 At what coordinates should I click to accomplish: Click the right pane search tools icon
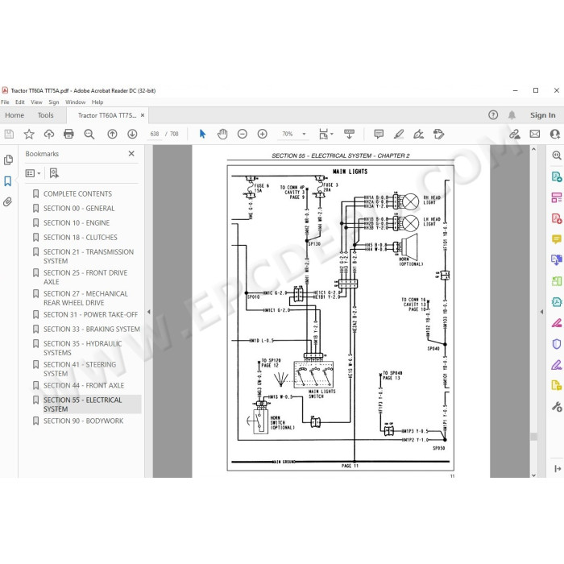(557, 156)
